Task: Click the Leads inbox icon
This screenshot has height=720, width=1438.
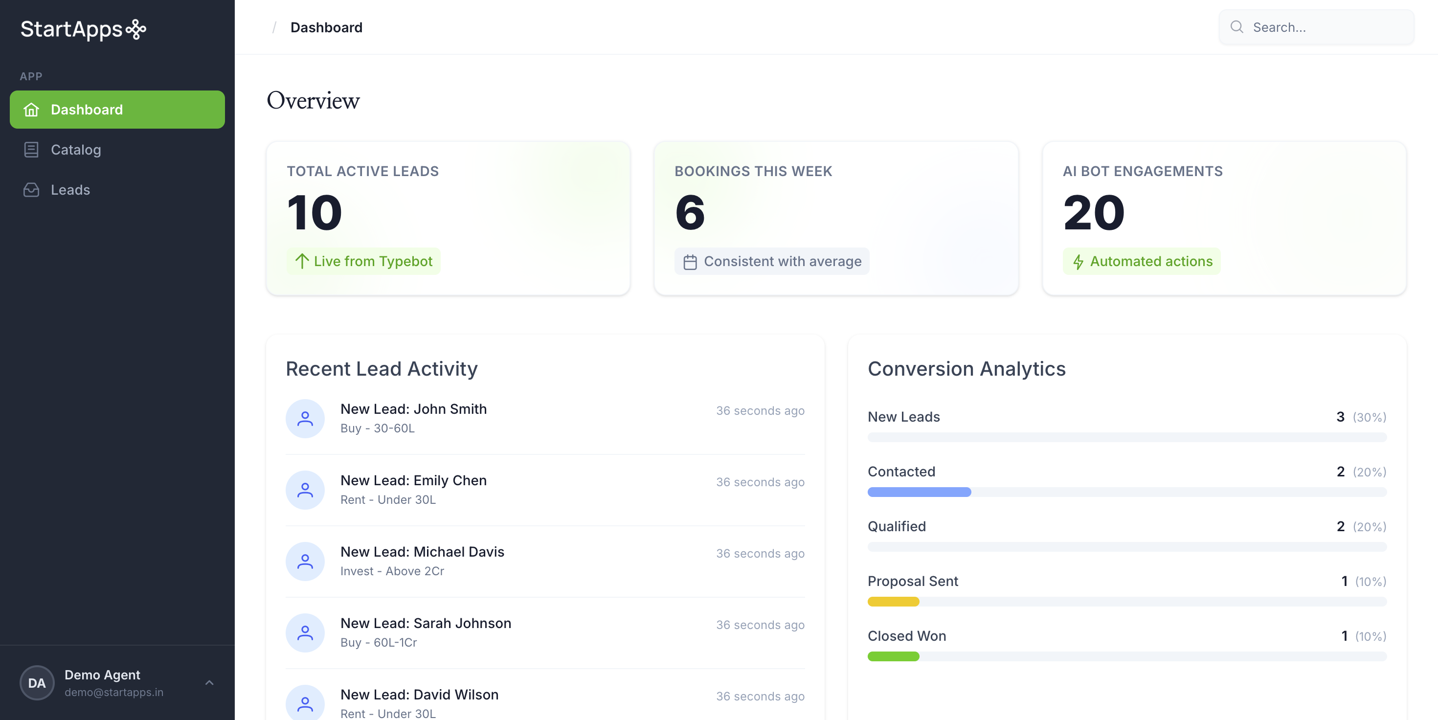Action: click(x=31, y=190)
